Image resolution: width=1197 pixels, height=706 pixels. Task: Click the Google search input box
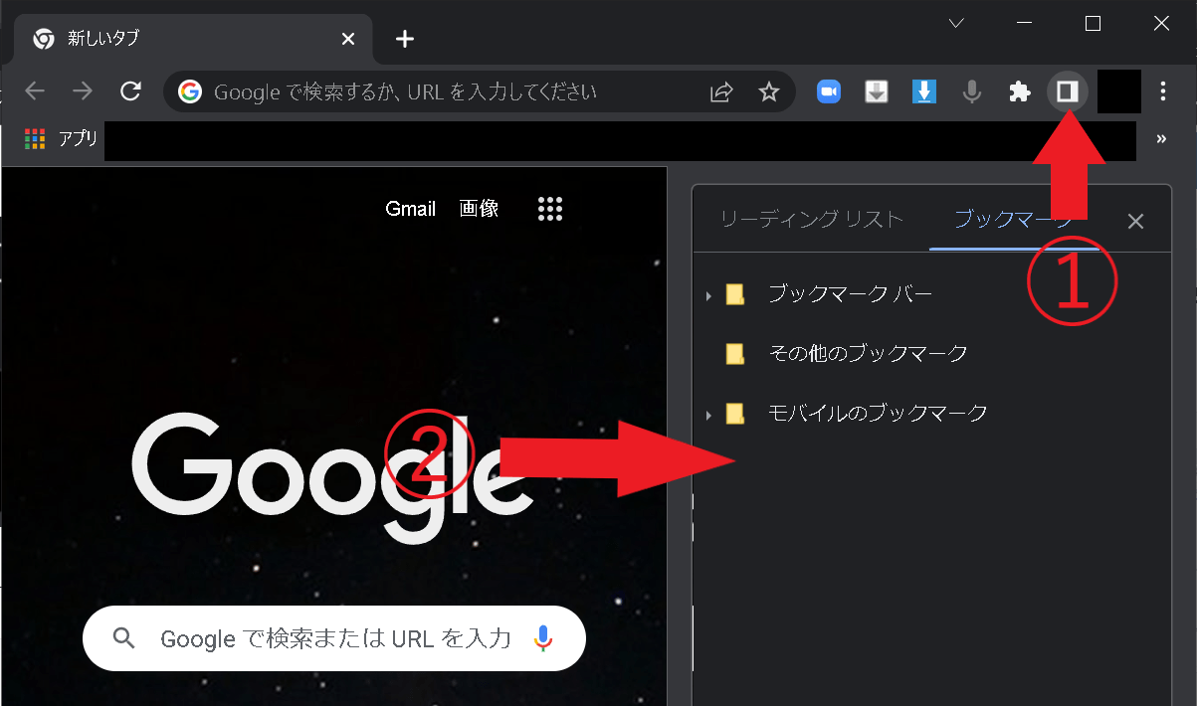point(334,638)
